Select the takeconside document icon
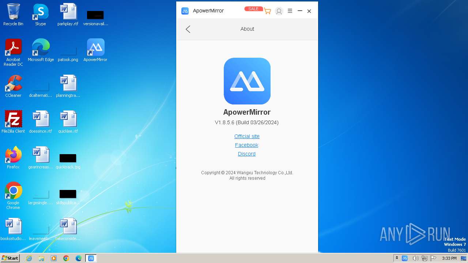Viewport: 468px width, 263px height. [x=68, y=229]
